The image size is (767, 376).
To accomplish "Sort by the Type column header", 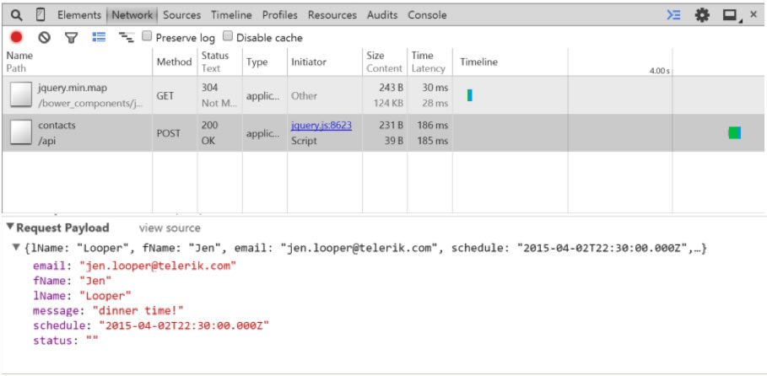I will (x=265, y=62).
